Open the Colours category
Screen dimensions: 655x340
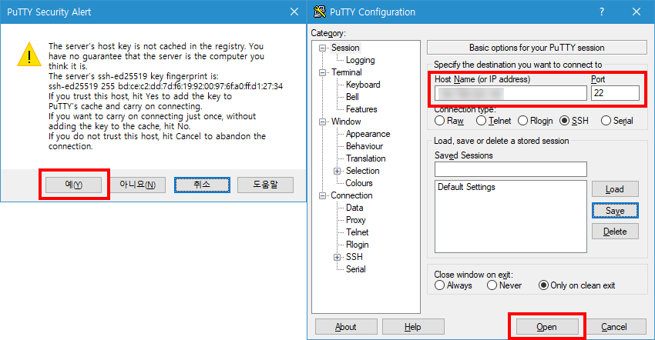[359, 183]
